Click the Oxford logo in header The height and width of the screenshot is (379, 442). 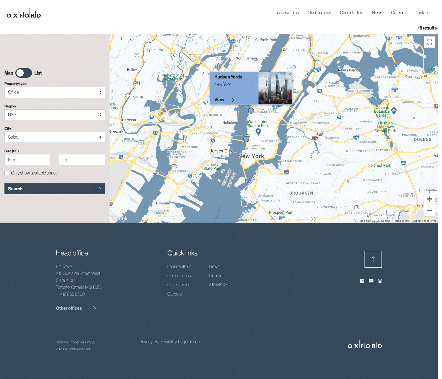point(24,13)
